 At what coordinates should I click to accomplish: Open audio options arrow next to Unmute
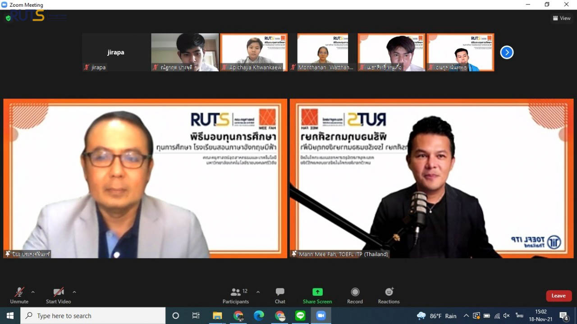click(x=32, y=292)
